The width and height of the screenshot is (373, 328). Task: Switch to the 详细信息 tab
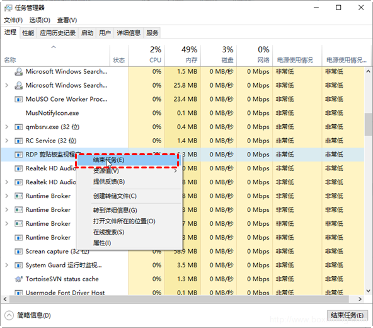pyautogui.click(x=129, y=33)
